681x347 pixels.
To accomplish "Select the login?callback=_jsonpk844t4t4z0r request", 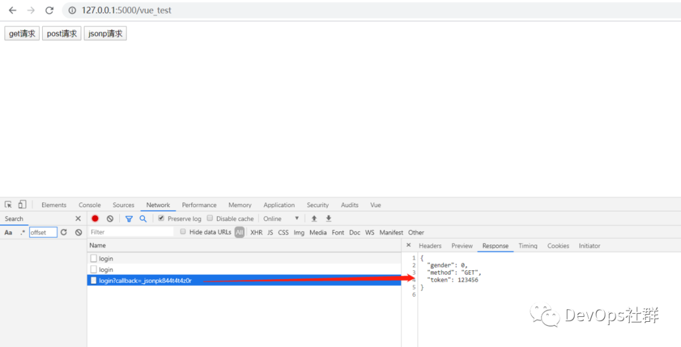I will pos(244,281).
